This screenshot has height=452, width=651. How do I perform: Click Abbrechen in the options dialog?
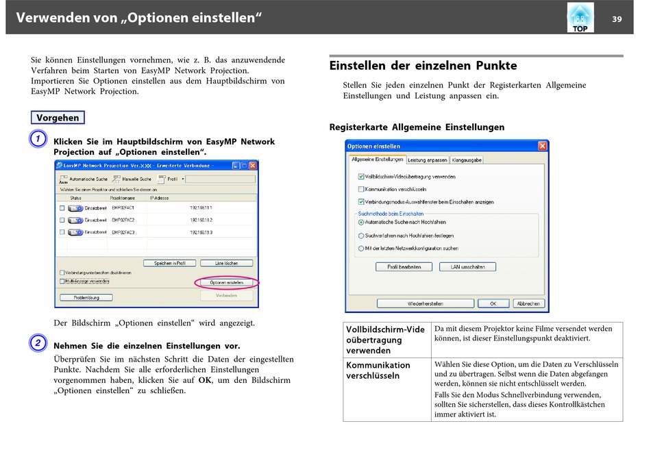click(528, 303)
